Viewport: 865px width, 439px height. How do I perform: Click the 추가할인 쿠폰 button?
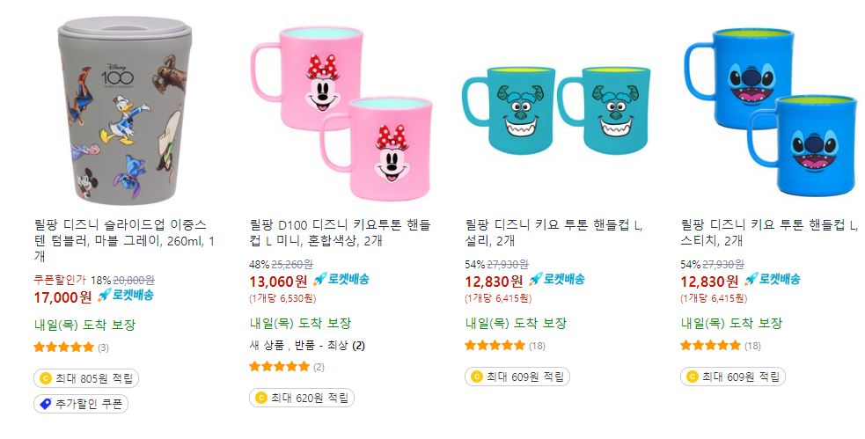(81, 405)
